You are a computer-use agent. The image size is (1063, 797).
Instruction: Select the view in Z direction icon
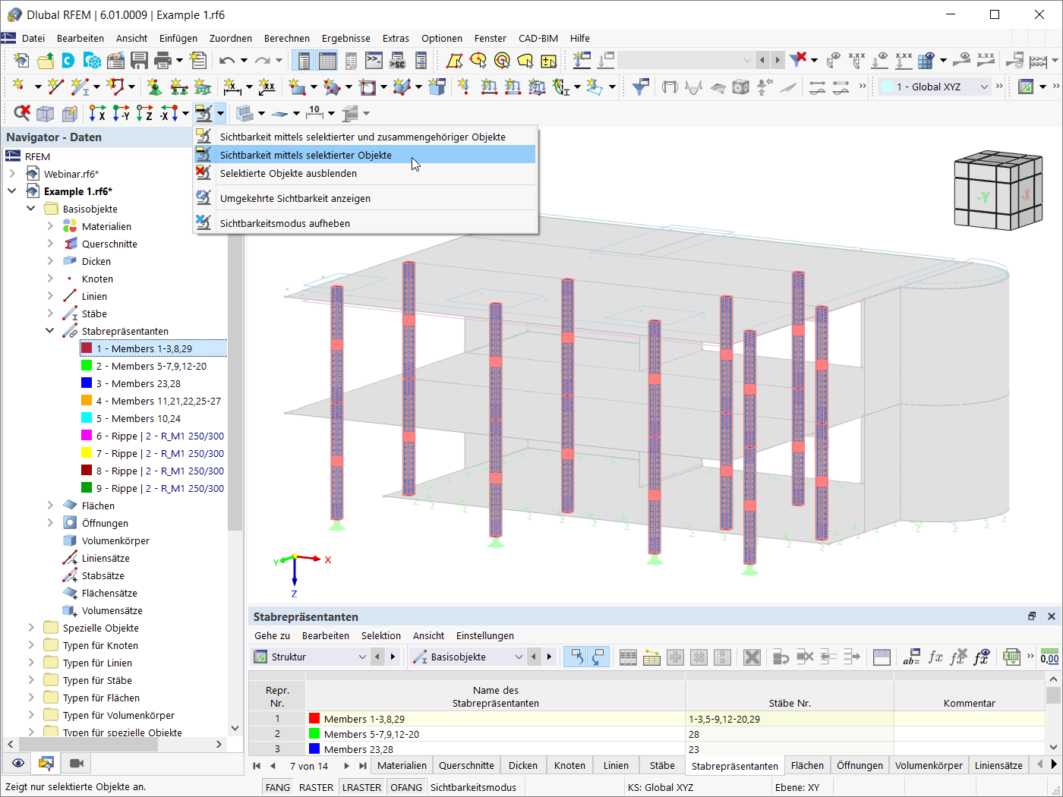tap(145, 113)
